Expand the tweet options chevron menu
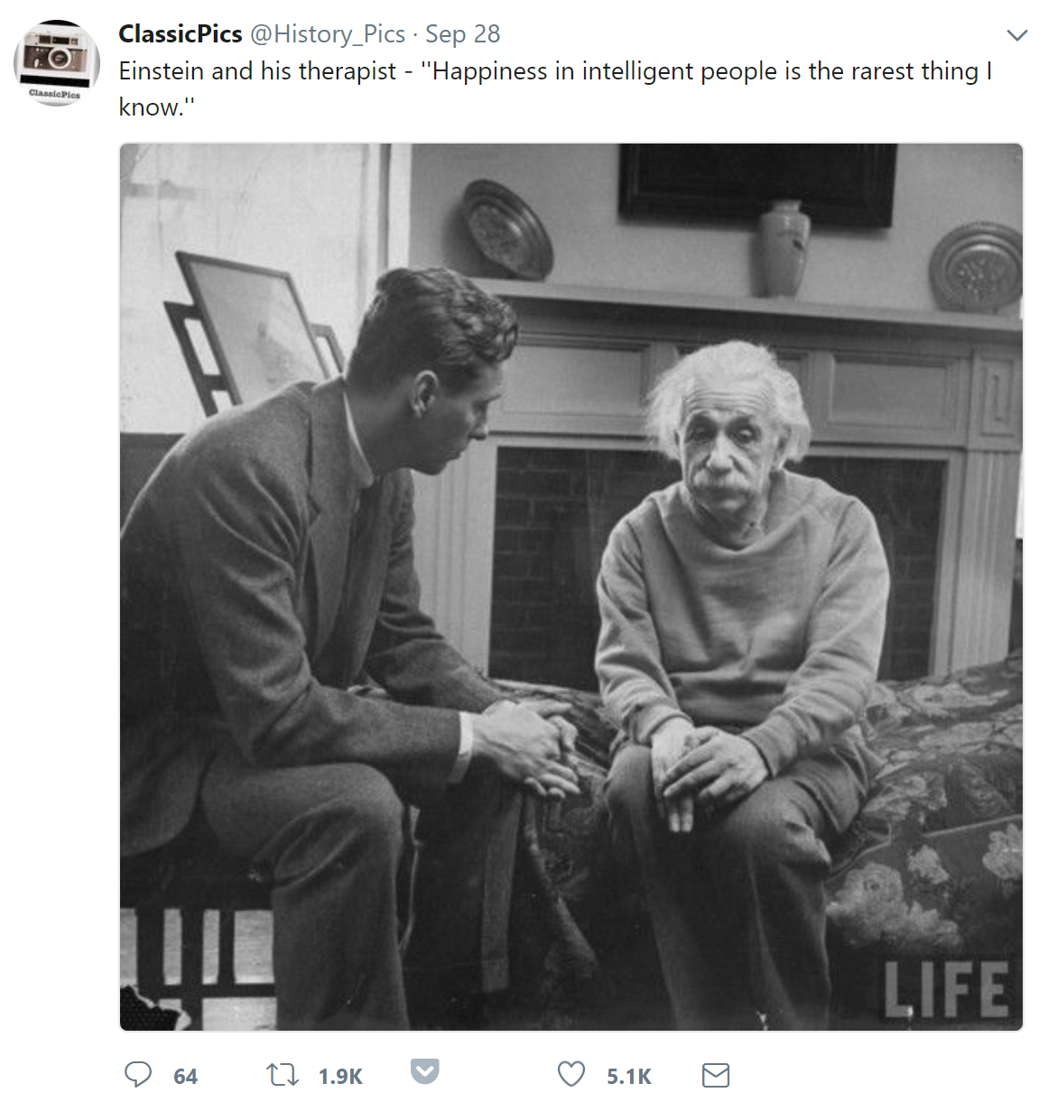 (1017, 35)
